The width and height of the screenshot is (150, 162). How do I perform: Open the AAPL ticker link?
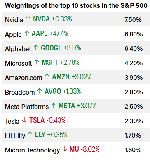(x=40, y=33)
